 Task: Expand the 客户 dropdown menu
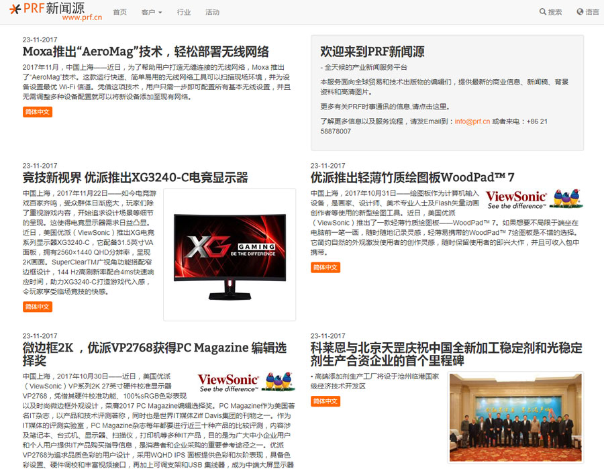tap(152, 12)
